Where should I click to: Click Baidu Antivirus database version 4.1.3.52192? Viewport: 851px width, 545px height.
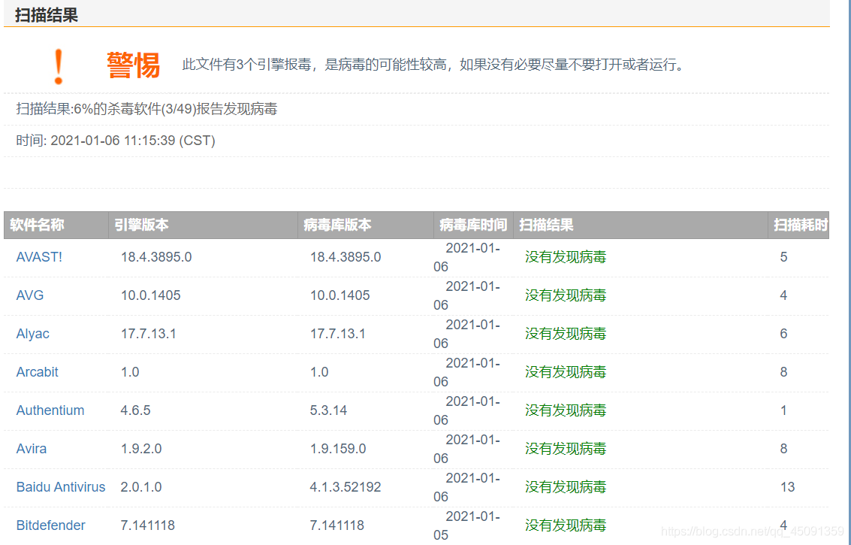coord(346,487)
